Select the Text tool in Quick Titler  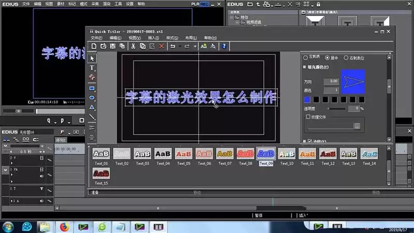pyautogui.click(x=92, y=68)
